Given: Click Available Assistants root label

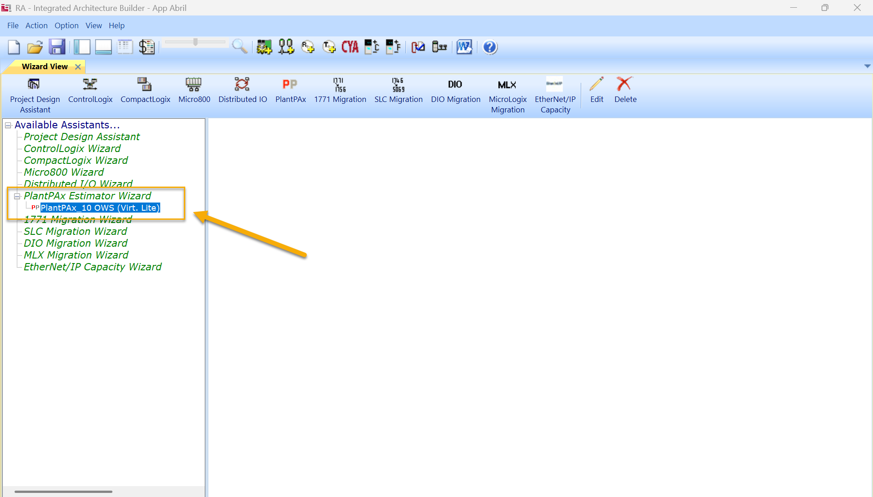Looking at the screenshot, I should 67,125.
